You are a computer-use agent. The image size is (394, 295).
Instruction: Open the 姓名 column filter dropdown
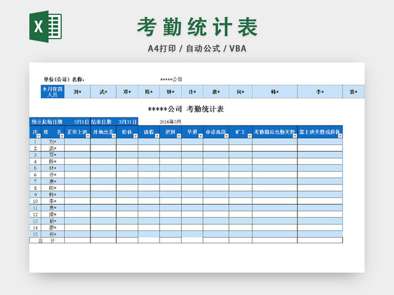click(x=62, y=136)
